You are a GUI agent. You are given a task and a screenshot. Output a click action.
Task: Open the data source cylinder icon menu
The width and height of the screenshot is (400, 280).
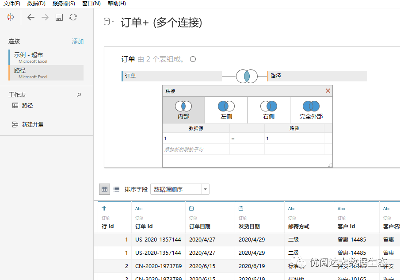(x=108, y=22)
